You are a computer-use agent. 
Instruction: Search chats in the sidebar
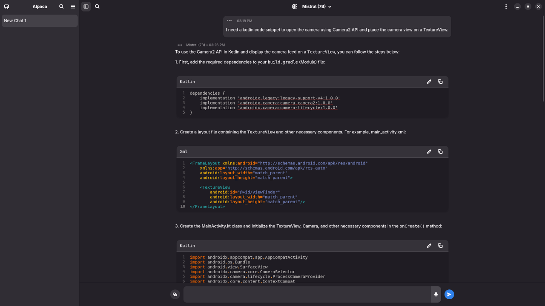coord(61,6)
